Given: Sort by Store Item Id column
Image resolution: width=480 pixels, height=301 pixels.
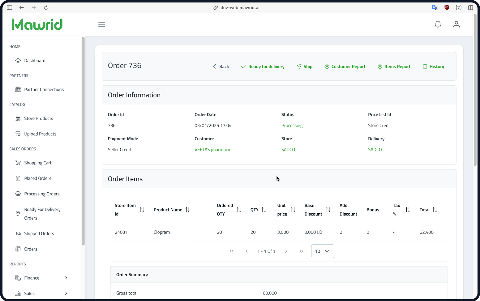Looking at the screenshot, I should click(x=142, y=210).
